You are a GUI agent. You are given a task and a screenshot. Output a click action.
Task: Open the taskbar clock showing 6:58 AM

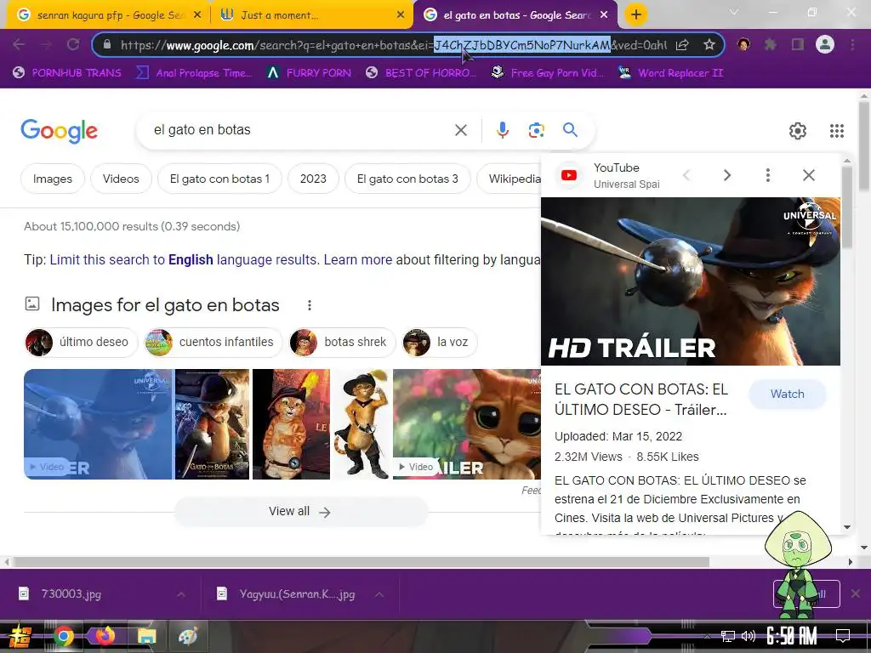pos(791,636)
